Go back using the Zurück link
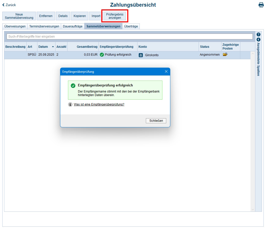Screen dimensions: 265x228 point(9,5)
